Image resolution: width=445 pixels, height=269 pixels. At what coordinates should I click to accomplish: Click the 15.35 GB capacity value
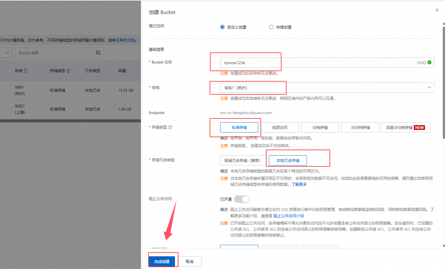(x=126, y=91)
